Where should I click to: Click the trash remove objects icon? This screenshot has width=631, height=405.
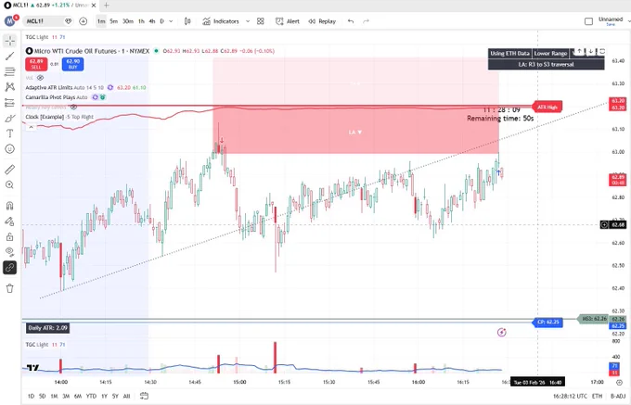(10, 288)
